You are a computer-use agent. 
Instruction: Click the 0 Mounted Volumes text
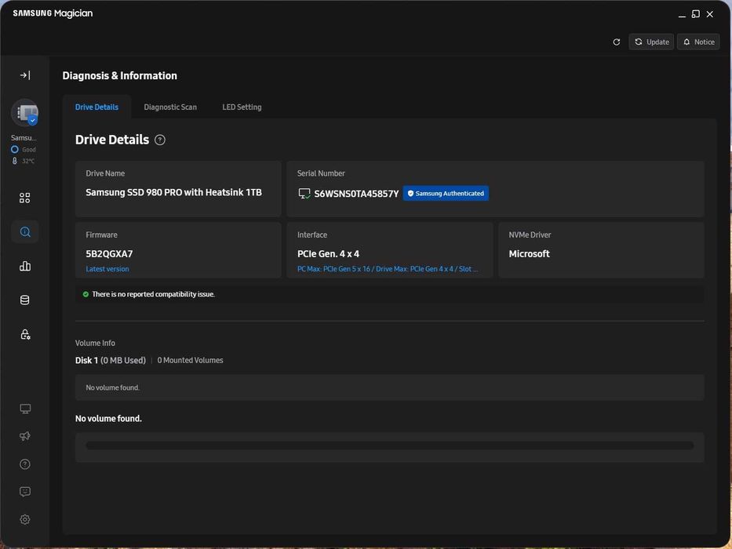point(190,361)
